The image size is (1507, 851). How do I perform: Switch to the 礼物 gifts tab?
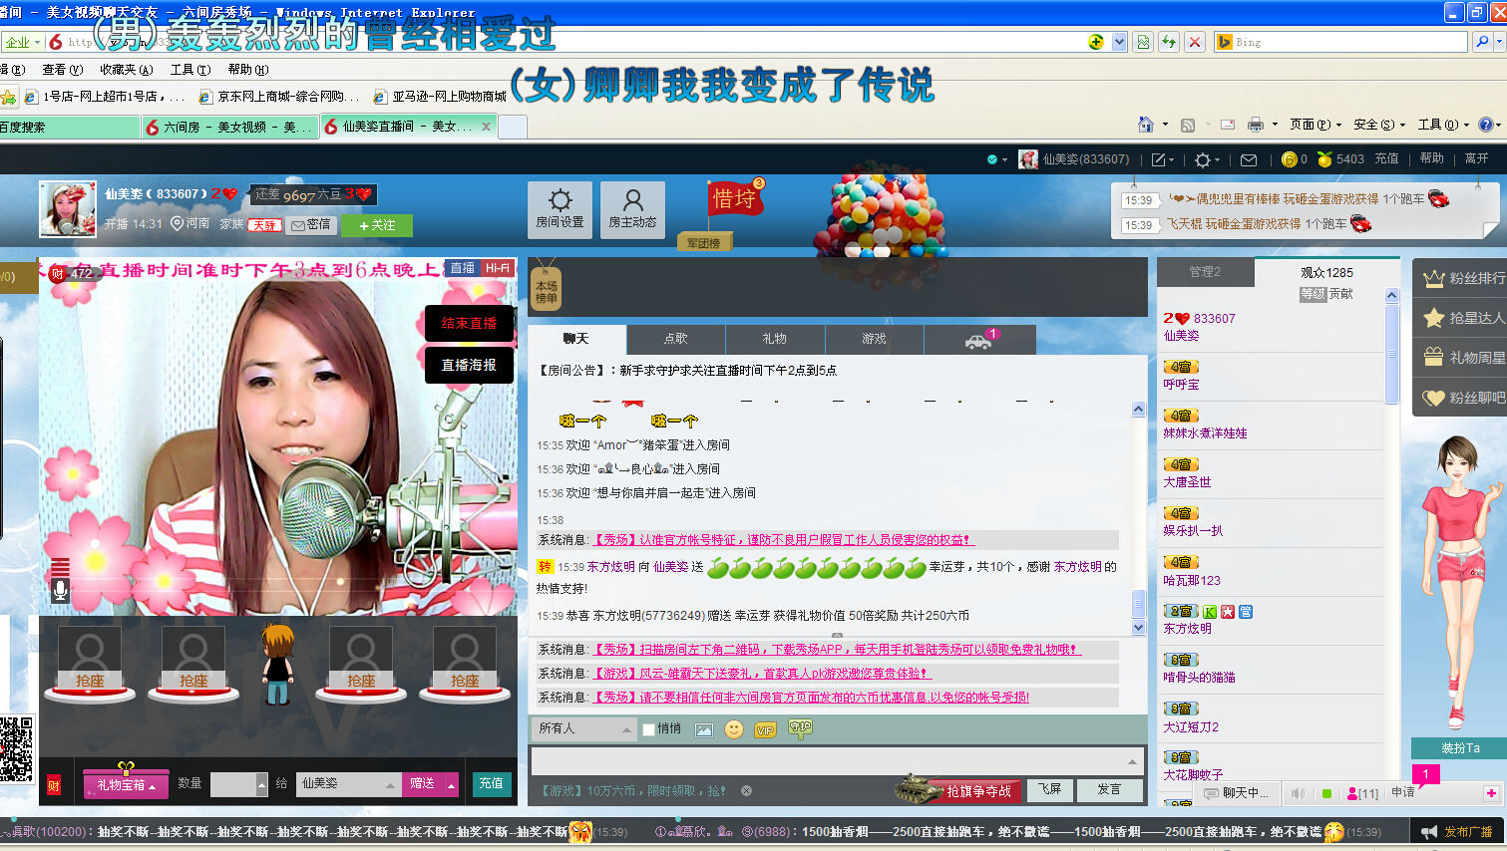click(774, 339)
